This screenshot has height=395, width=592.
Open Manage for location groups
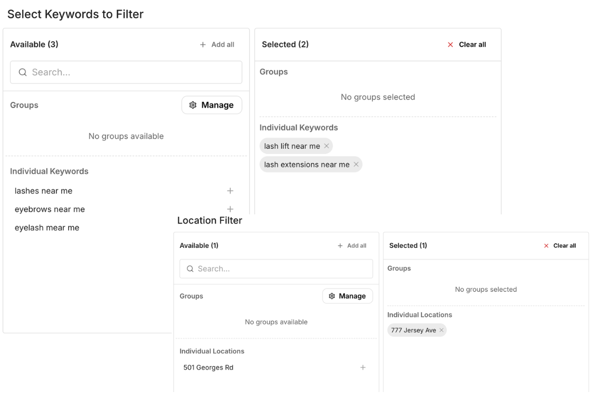347,296
